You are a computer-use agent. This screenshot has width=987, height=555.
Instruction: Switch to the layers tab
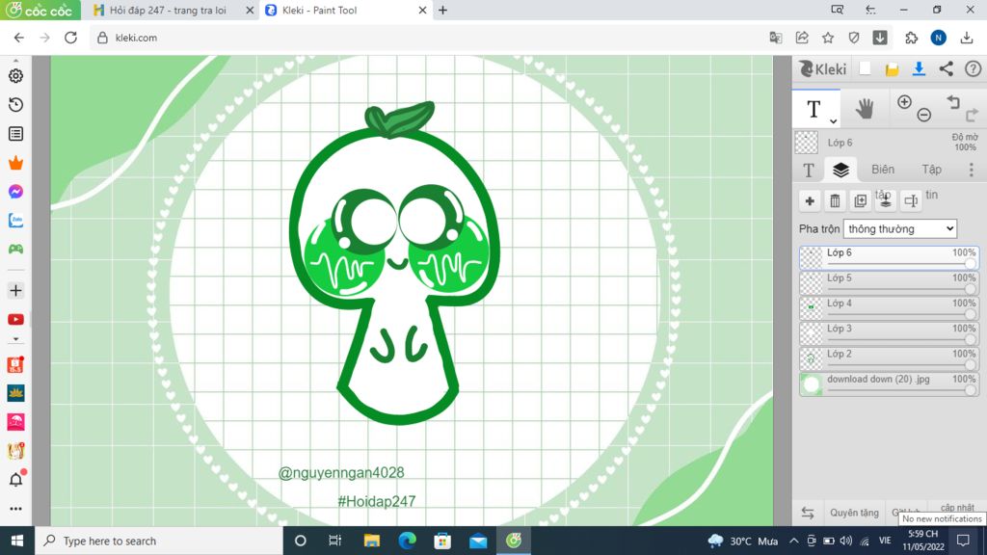point(840,170)
